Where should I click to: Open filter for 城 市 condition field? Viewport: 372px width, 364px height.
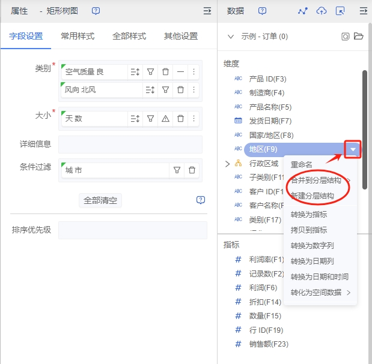coord(177,170)
